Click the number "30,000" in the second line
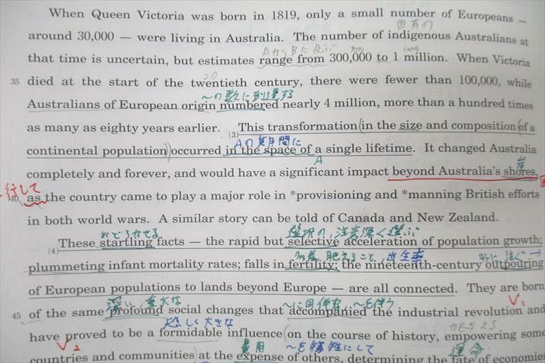The height and width of the screenshot is (363, 545). (95, 36)
